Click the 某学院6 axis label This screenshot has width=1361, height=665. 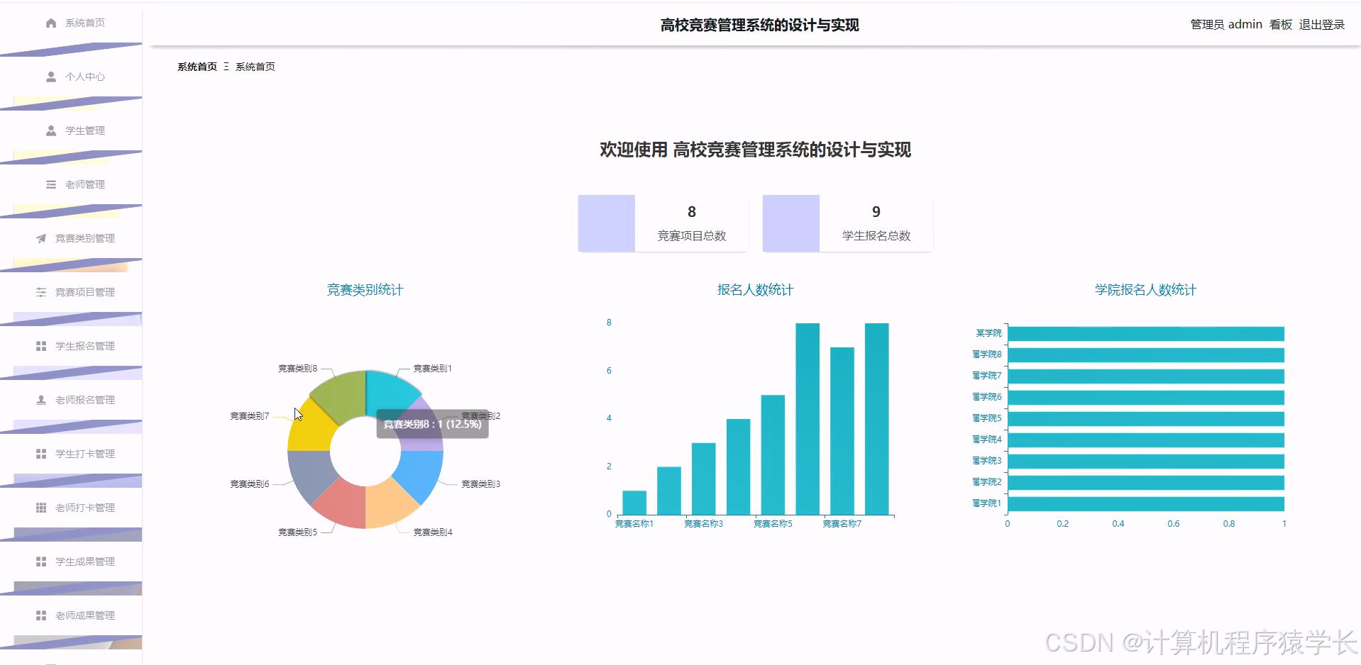987,397
